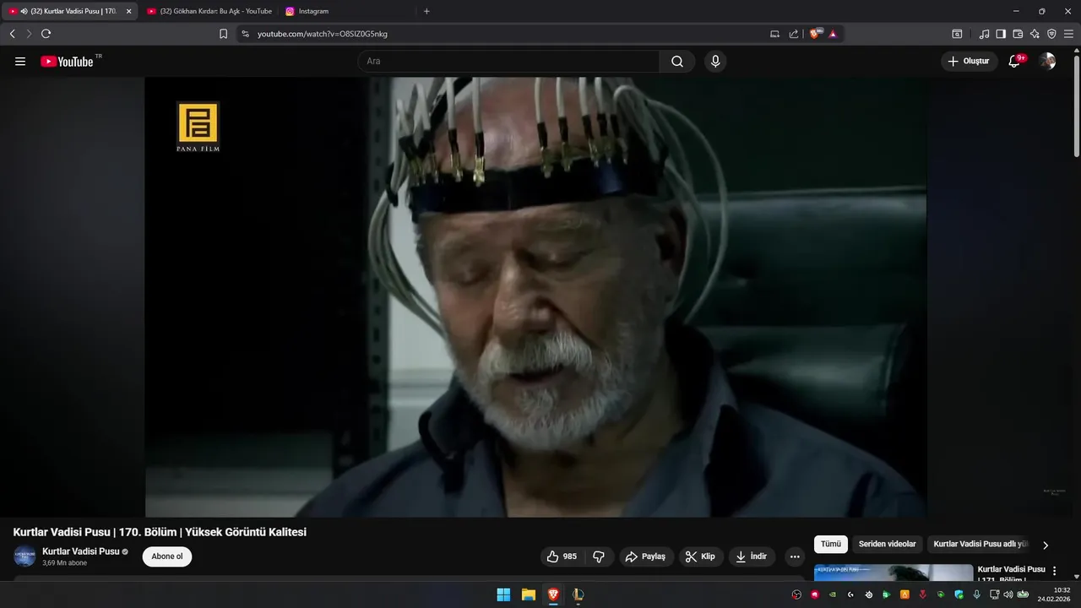Click the Pana Film logo on the video
This screenshot has height=608, width=1081.
pyautogui.click(x=198, y=127)
